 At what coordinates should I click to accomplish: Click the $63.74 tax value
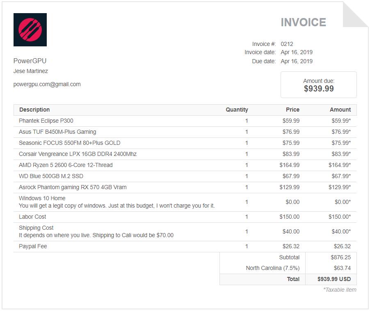342,268
